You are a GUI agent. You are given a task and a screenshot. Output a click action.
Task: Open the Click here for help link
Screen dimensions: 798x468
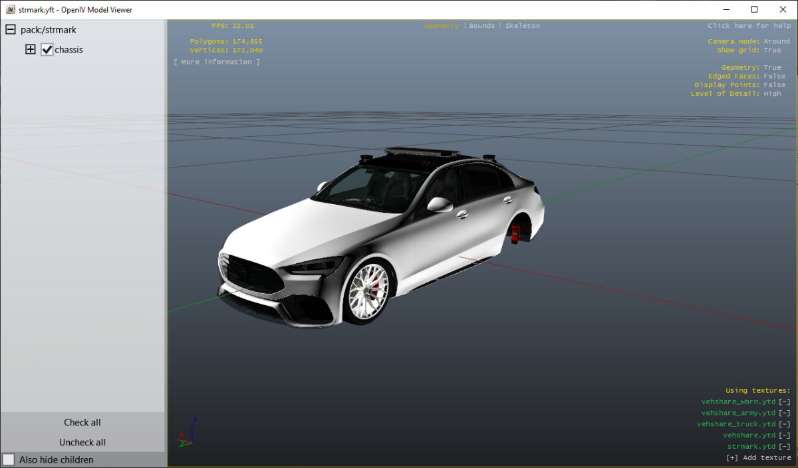(749, 26)
